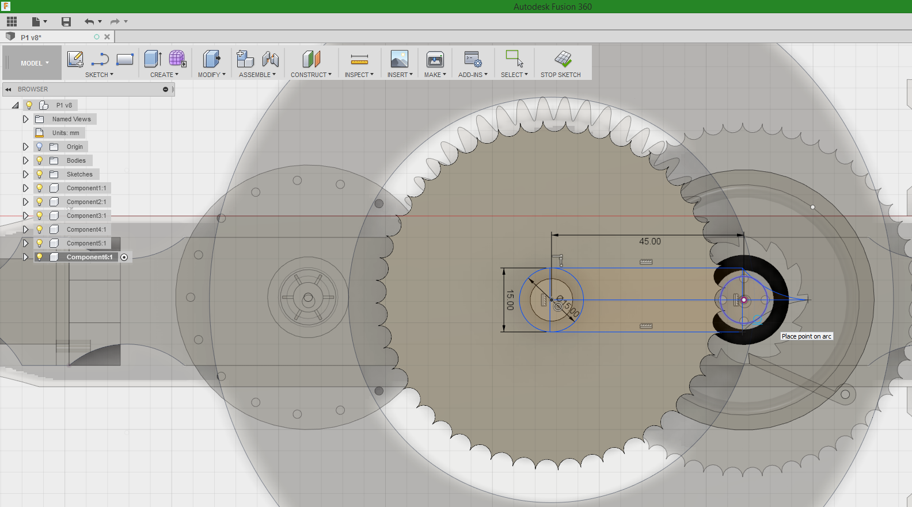Select the Units: mm item
Viewport: 912px width, 507px height.
coord(66,133)
